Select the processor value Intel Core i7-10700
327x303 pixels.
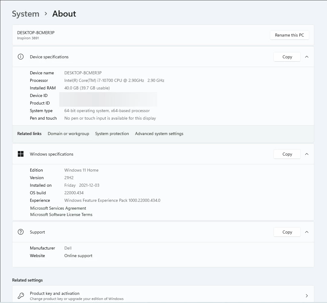click(x=114, y=80)
